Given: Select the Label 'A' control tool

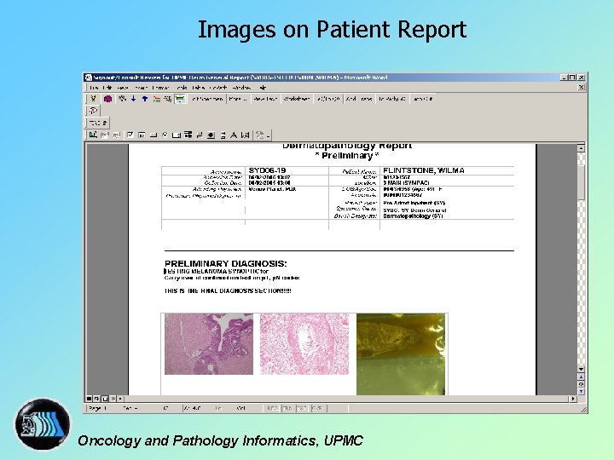Looking at the screenshot, I should point(234,135).
